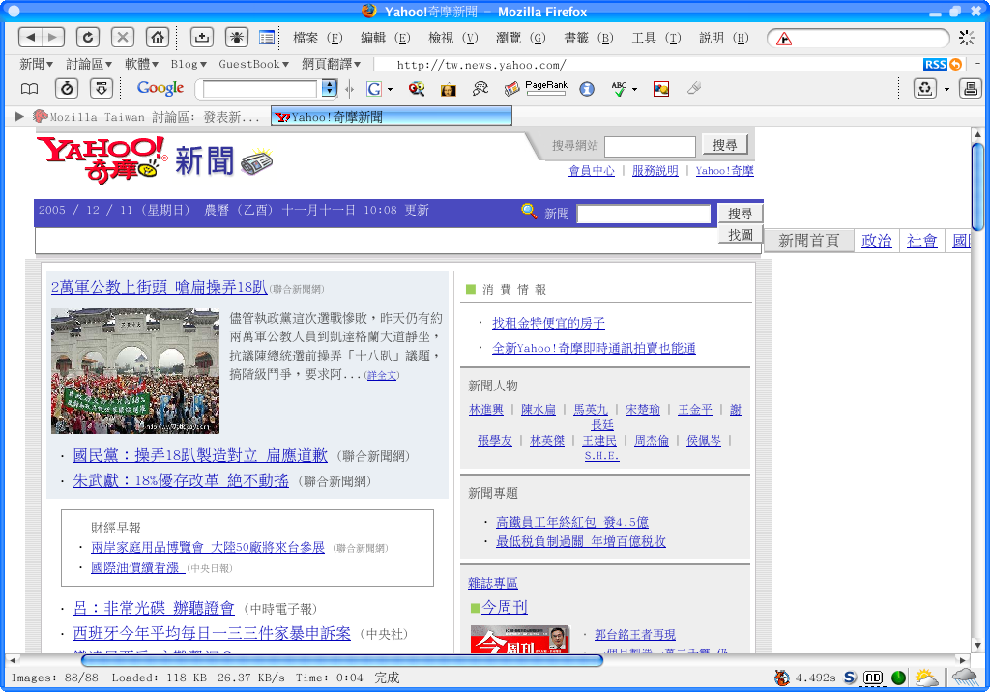
Task: Click the Print icon in toolbar
Action: pyautogui.click(x=970, y=89)
